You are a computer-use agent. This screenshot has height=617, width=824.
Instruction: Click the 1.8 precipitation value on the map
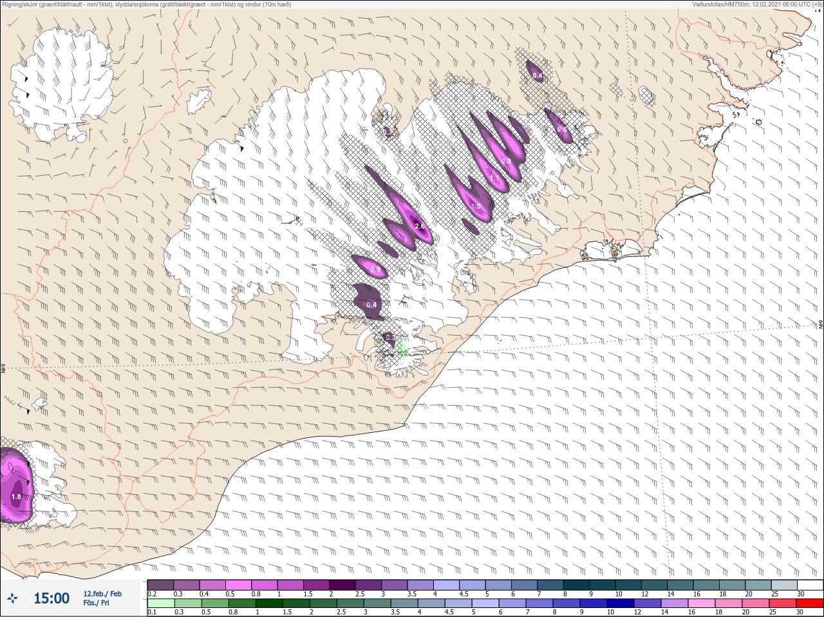(17, 497)
